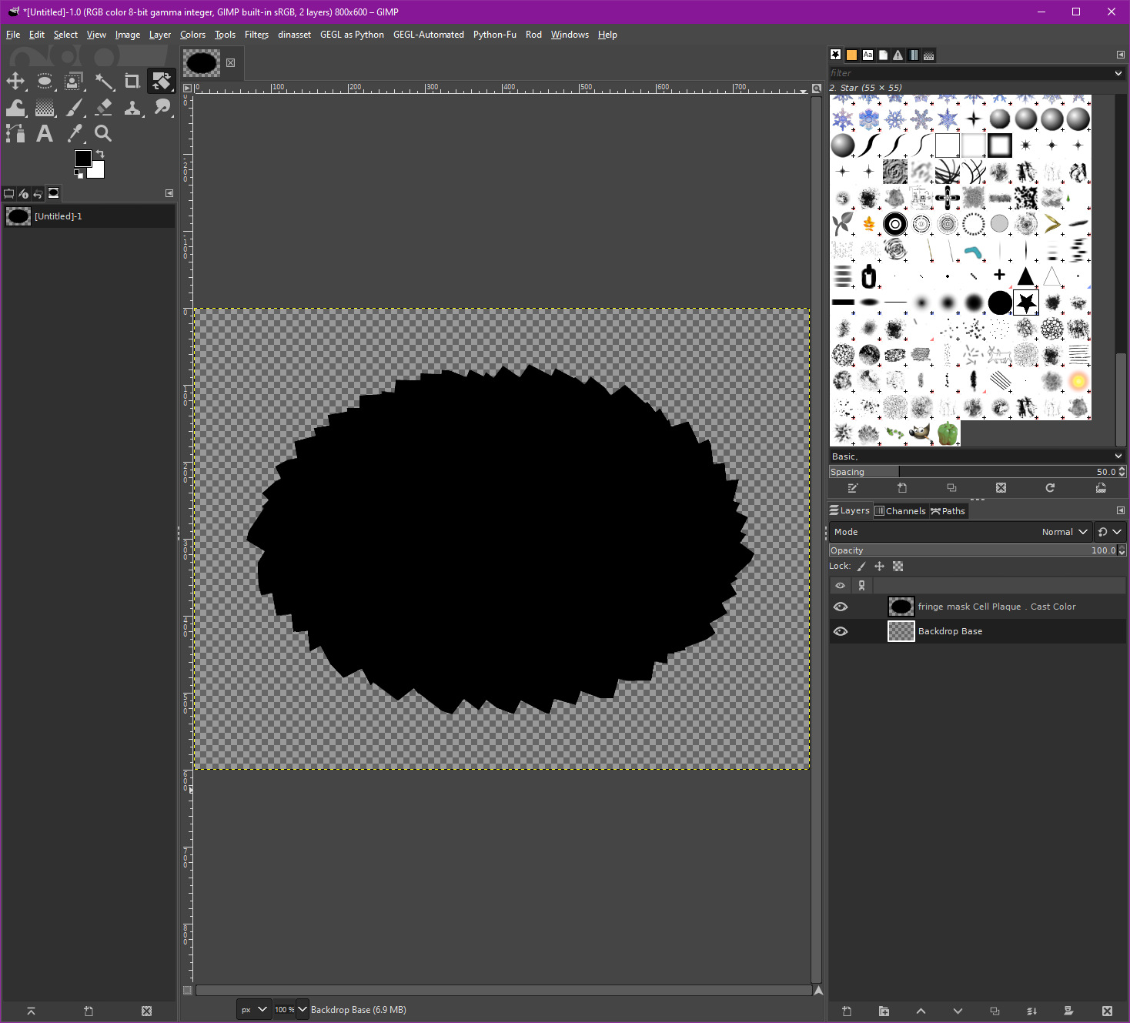Click the edit brush icon

pyautogui.click(x=853, y=488)
